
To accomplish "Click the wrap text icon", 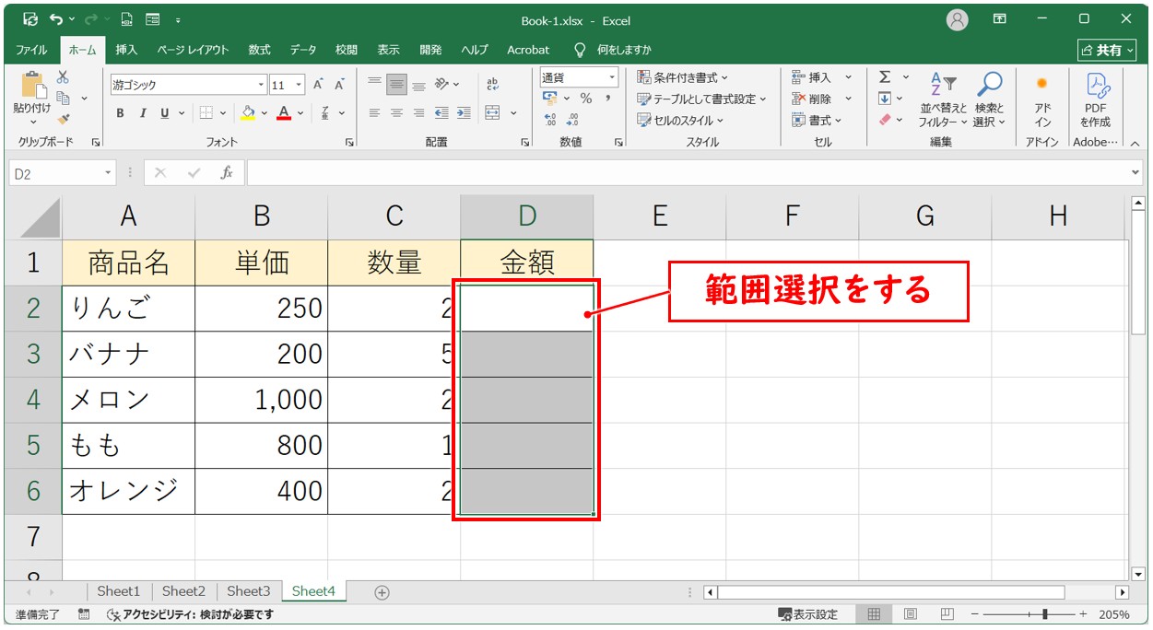I will 492,85.
